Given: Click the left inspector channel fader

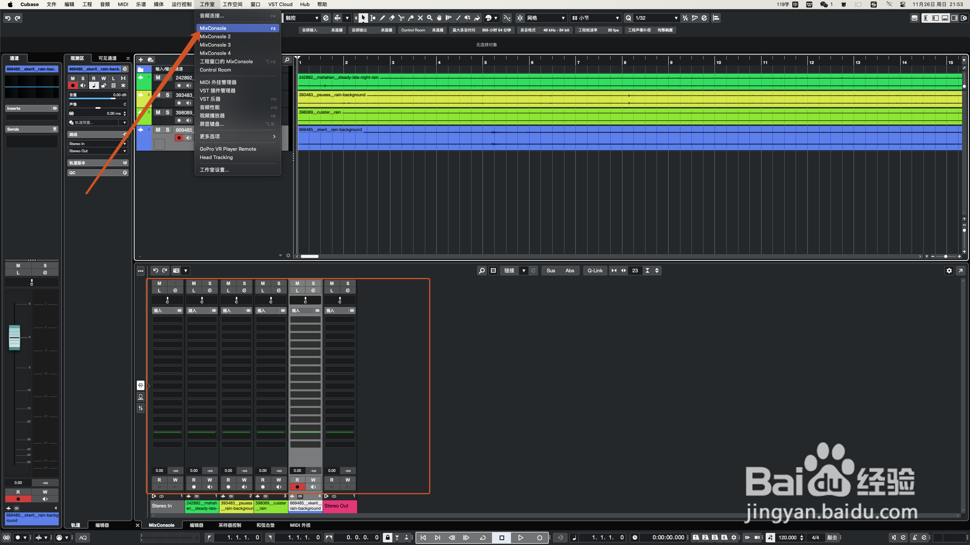Looking at the screenshot, I should pyautogui.click(x=14, y=337).
